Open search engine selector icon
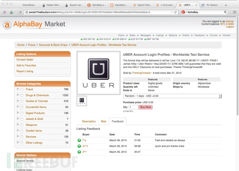 click(183, 12)
